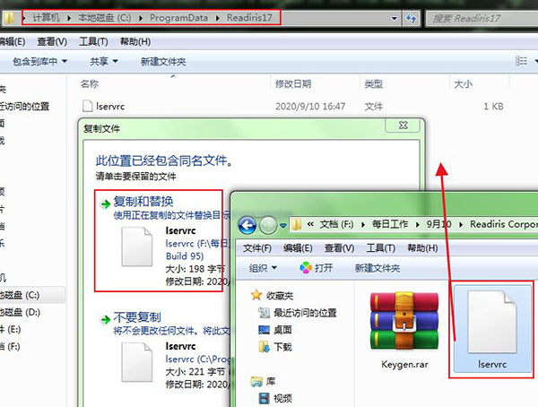
Task: Sort by the 大小 column header
Action: pyautogui.click(x=463, y=83)
